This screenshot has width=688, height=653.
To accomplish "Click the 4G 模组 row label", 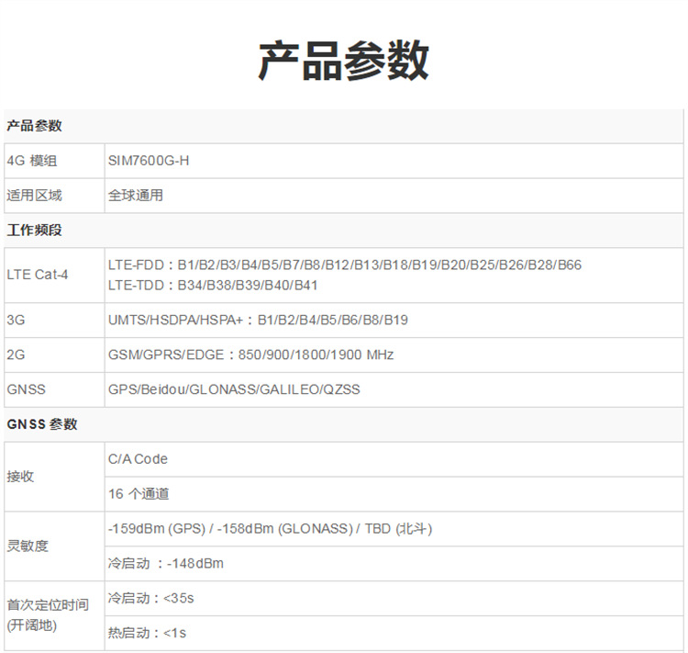I will [32, 161].
